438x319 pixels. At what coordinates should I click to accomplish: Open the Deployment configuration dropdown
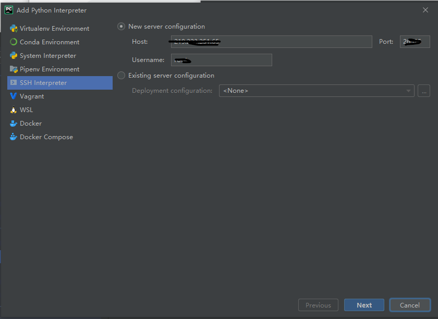pyautogui.click(x=317, y=91)
